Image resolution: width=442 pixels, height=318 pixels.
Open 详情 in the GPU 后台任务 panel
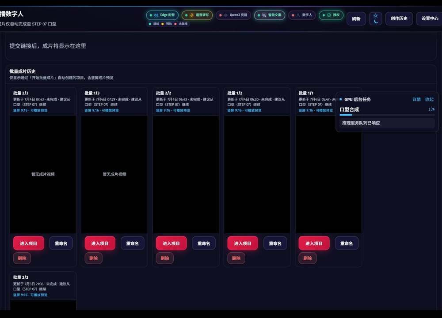pyautogui.click(x=416, y=99)
